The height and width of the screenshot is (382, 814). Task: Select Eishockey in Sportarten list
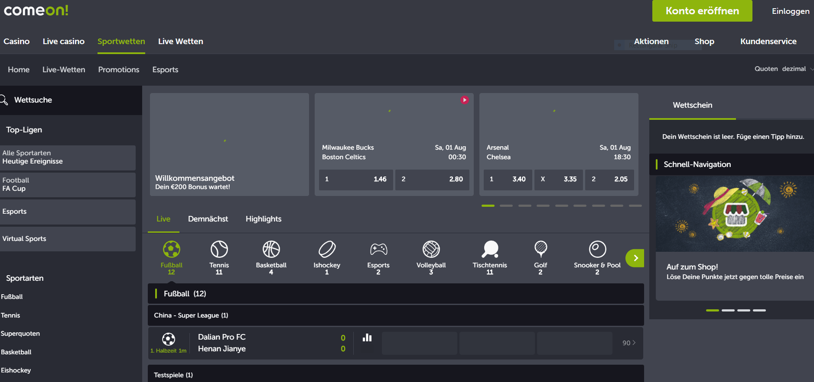tap(16, 370)
